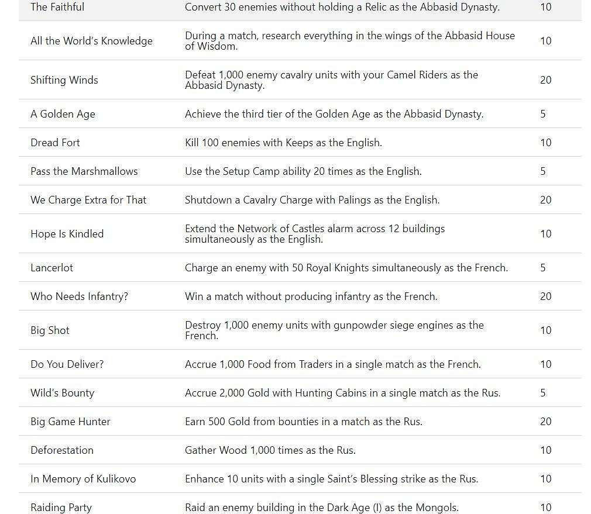Viewport: 591px width, 514px height.
Task: Click the 'Shifting Winds' row title
Action: pos(64,80)
